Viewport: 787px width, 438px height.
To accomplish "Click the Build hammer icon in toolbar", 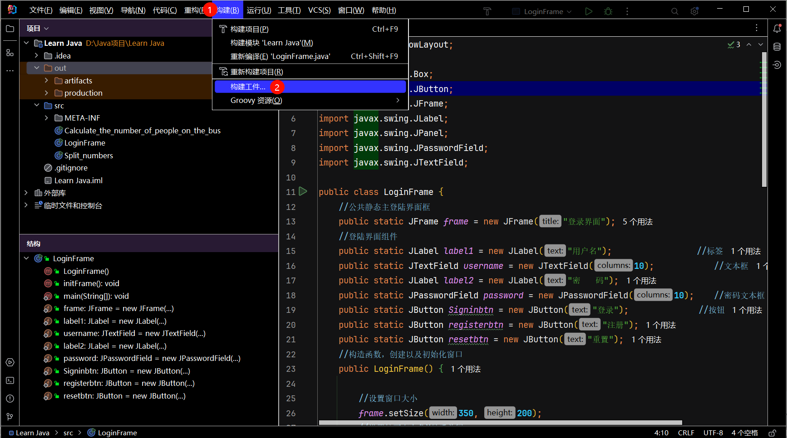I will (x=487, y=11).
